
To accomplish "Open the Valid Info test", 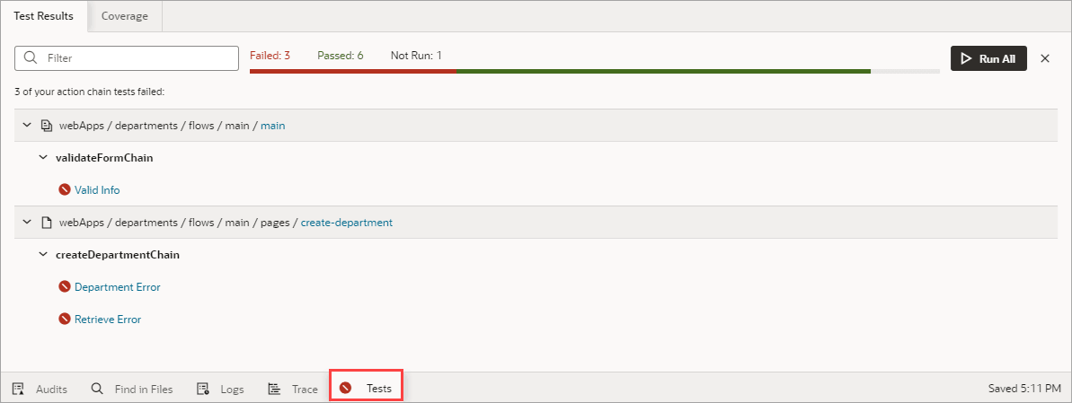I will coord(97,190).
